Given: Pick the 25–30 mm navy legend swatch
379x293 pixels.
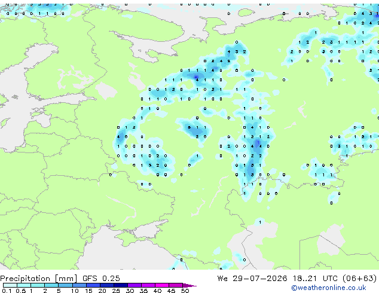Looking at the screenshot, I should point(120,285).
